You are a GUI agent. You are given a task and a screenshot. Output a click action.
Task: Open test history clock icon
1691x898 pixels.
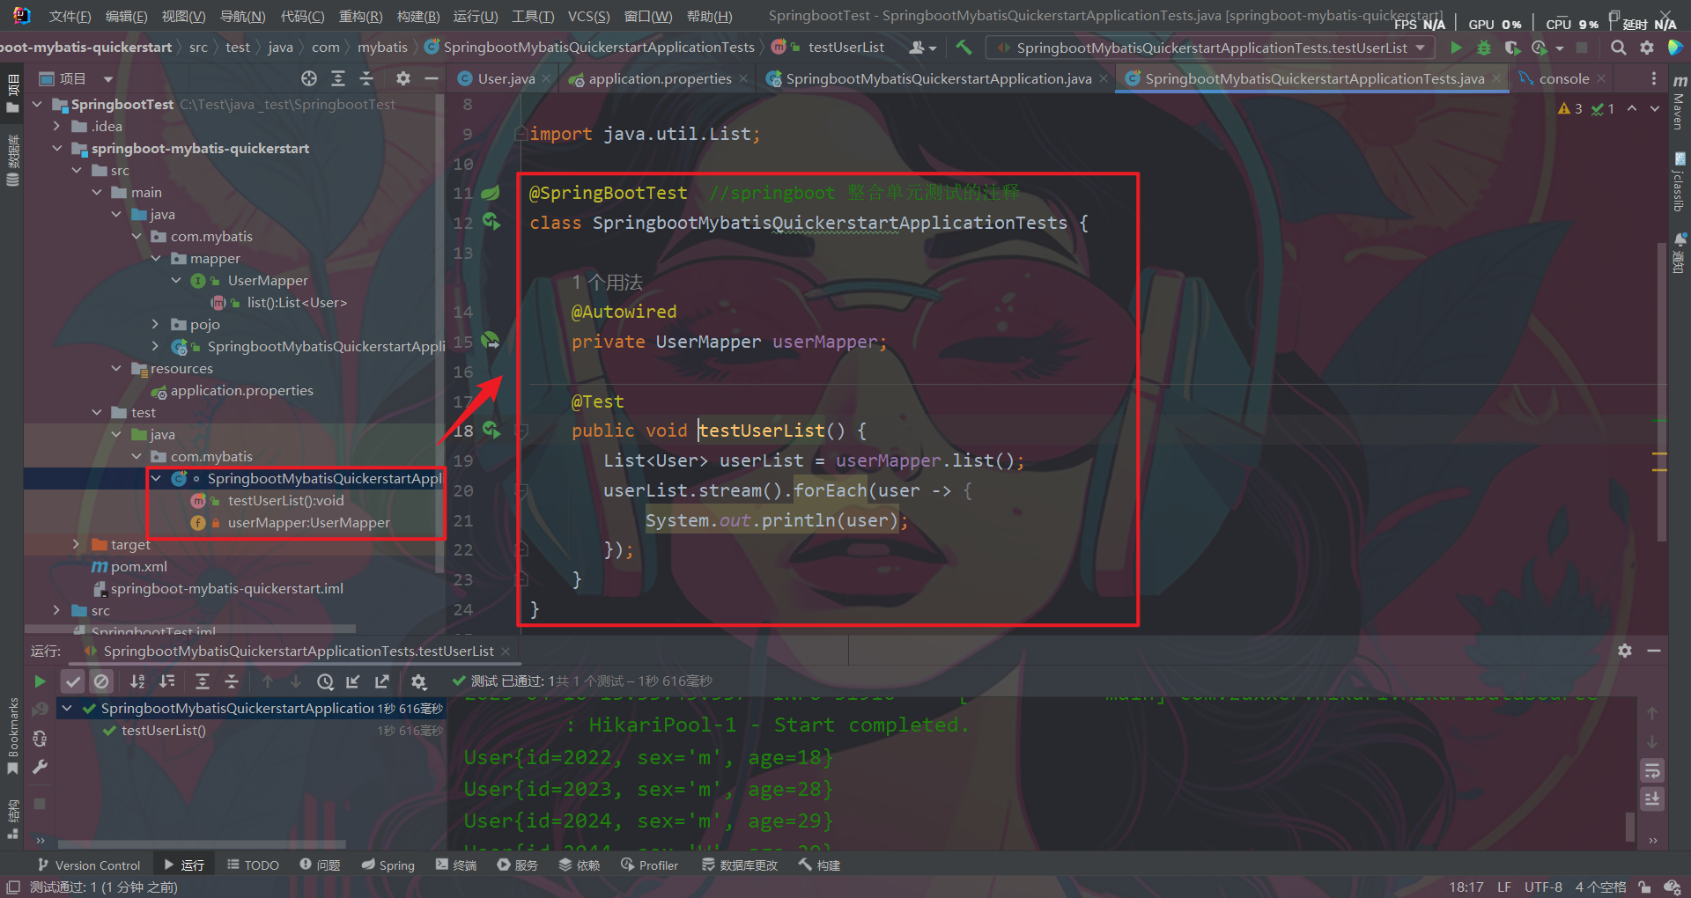click(325, 681)
